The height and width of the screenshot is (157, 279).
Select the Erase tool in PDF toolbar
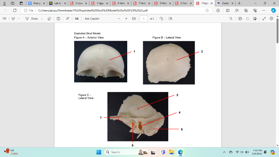49,19
